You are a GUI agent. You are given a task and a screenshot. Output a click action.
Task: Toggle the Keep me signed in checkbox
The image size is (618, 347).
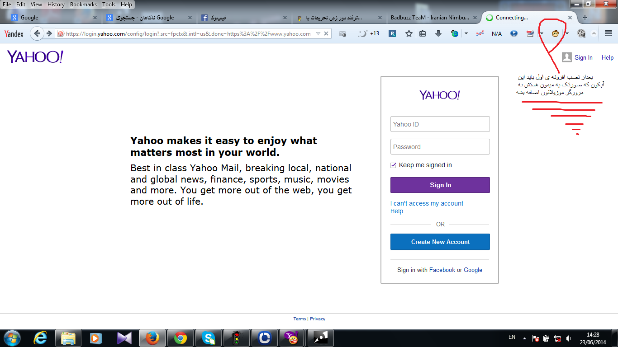pyautogui.click(x=393, y=165)
